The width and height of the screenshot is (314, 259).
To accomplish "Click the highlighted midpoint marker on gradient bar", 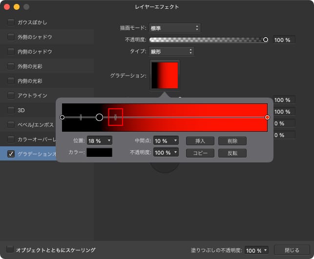I will click(x=115, y=118).
